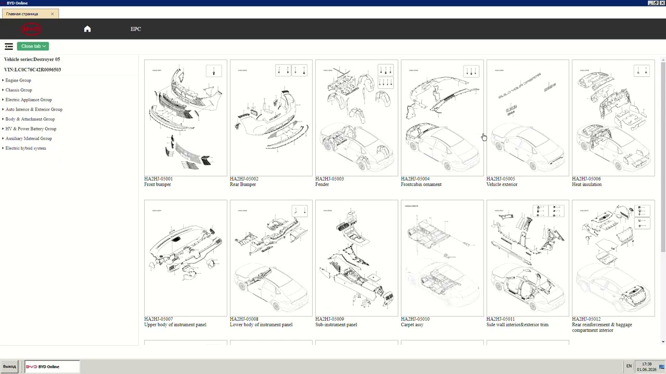Select the Chassis Group tree label
666x374 pixels.
click(19, 90)
